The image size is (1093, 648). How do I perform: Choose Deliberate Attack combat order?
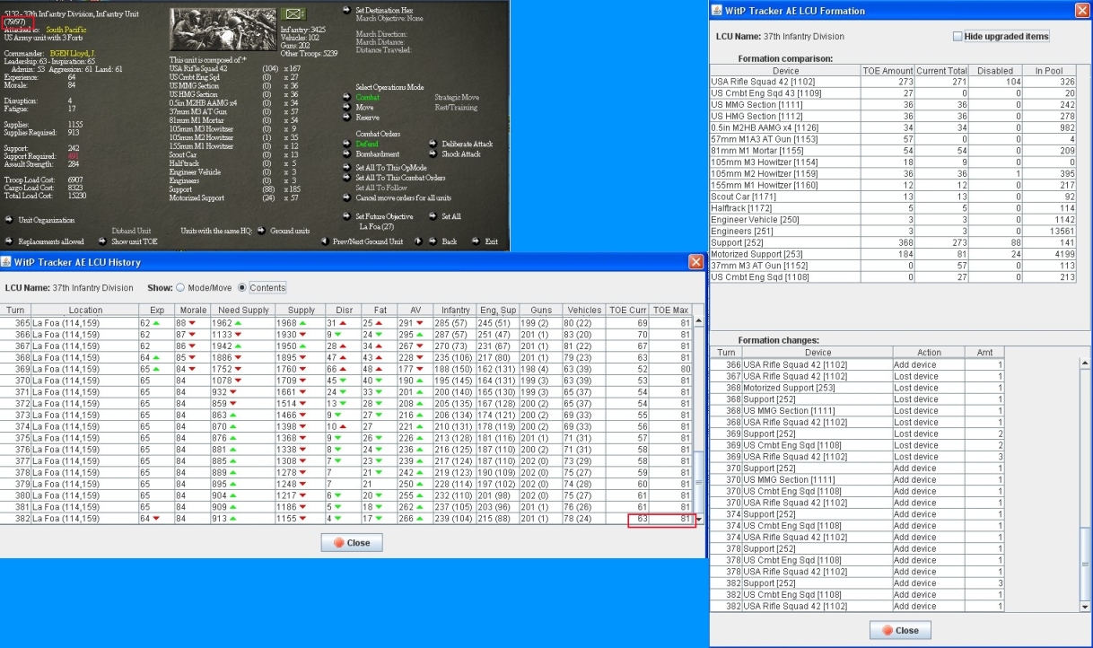[468, 144]
